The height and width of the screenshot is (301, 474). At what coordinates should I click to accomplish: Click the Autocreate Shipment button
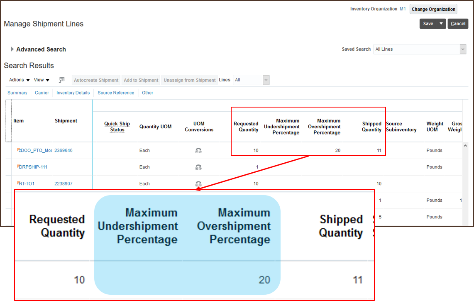(x=96, y=80)
